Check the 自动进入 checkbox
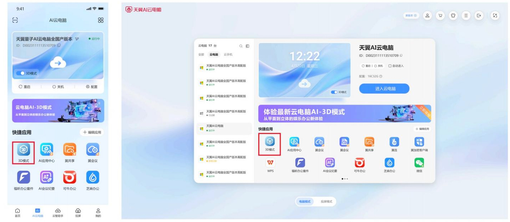This screenshot has width=510, height=222. point(390,66)
